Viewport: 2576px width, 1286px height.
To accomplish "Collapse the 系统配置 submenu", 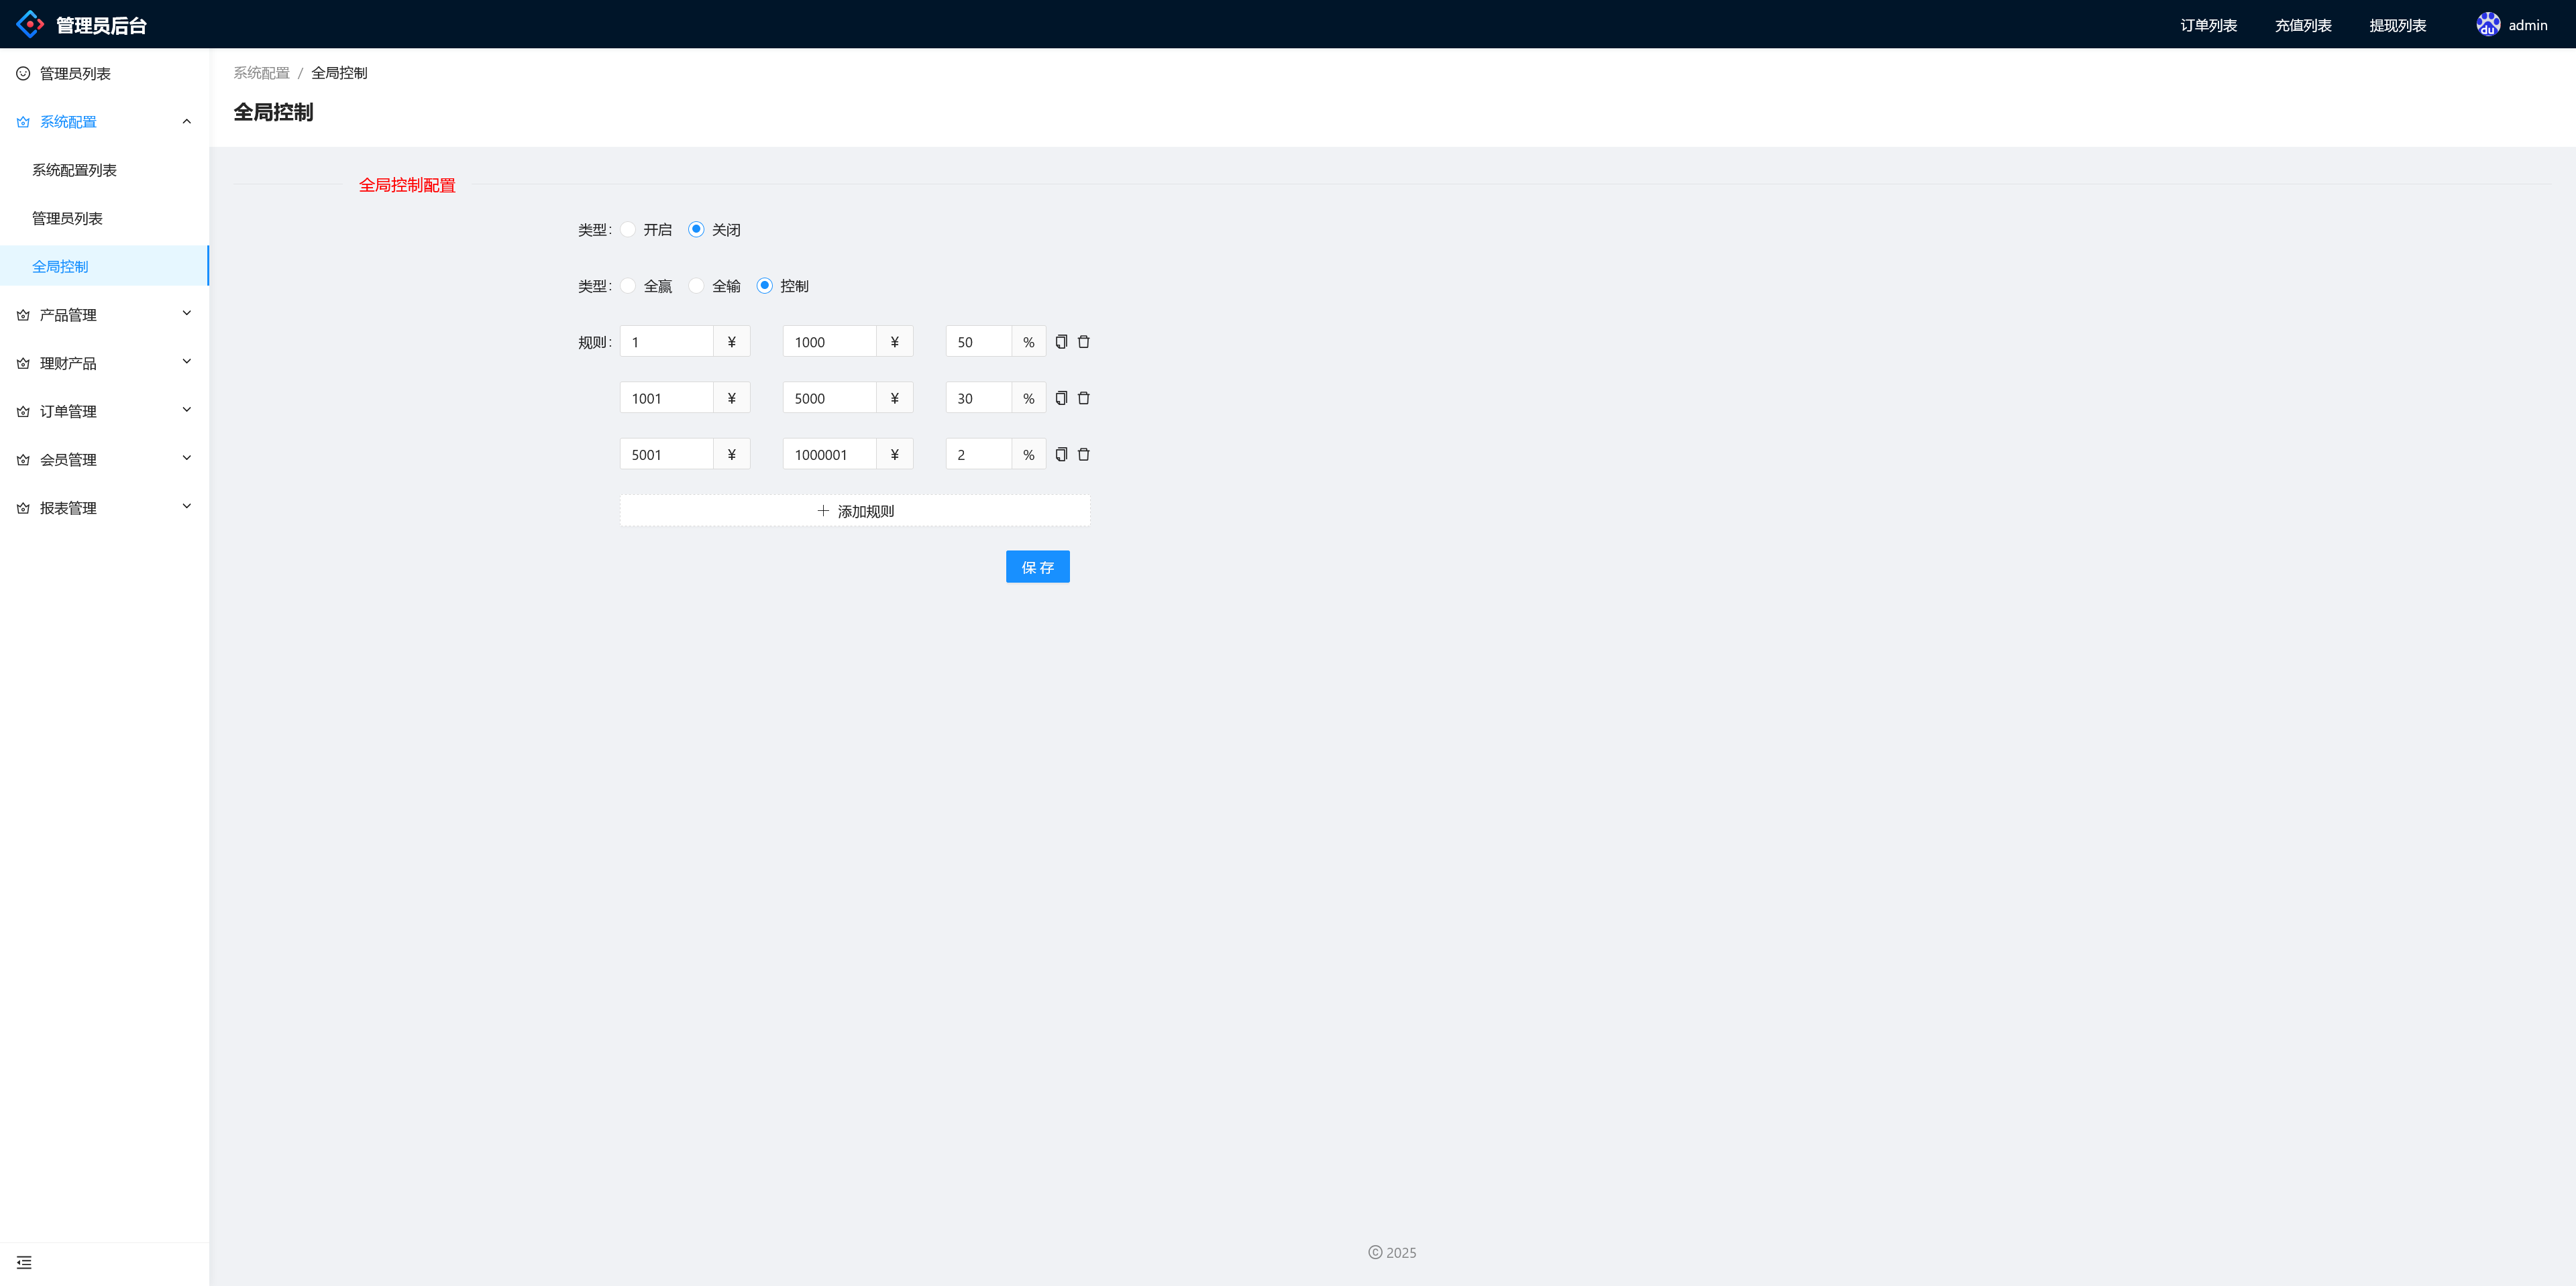I will click(104, 122).
